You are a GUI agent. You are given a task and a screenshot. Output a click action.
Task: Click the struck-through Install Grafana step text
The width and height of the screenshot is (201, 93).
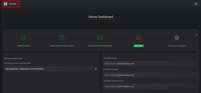pyautogui.click(x=23, y=46)
